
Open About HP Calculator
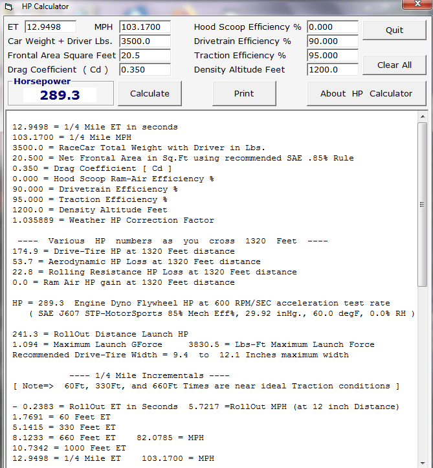coord(366,94)
